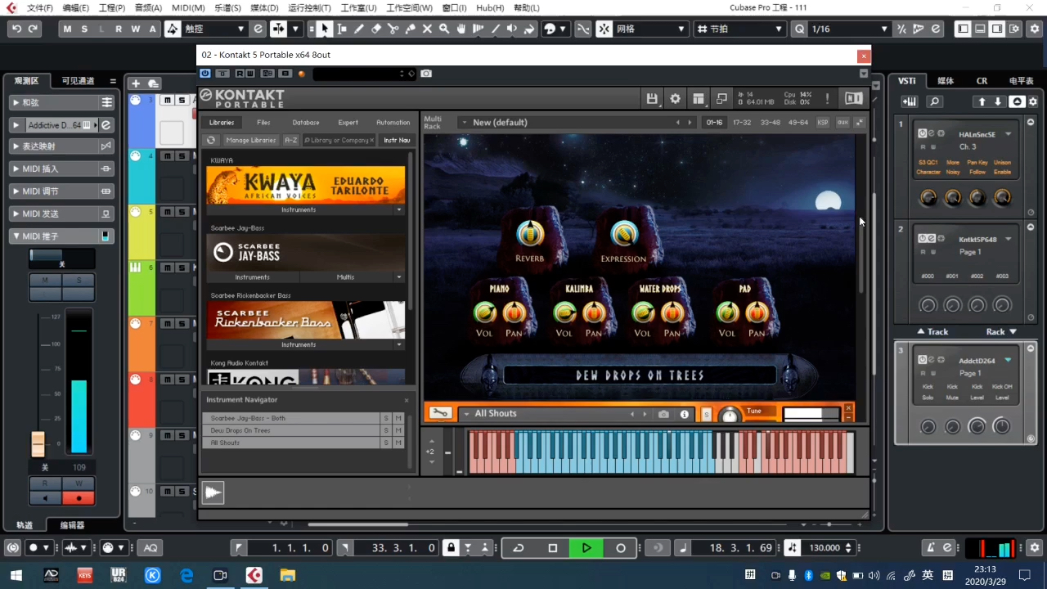Toggle global Mute M state button
This screenshot has width=1047, height=589.
click(x=67, y=29)
